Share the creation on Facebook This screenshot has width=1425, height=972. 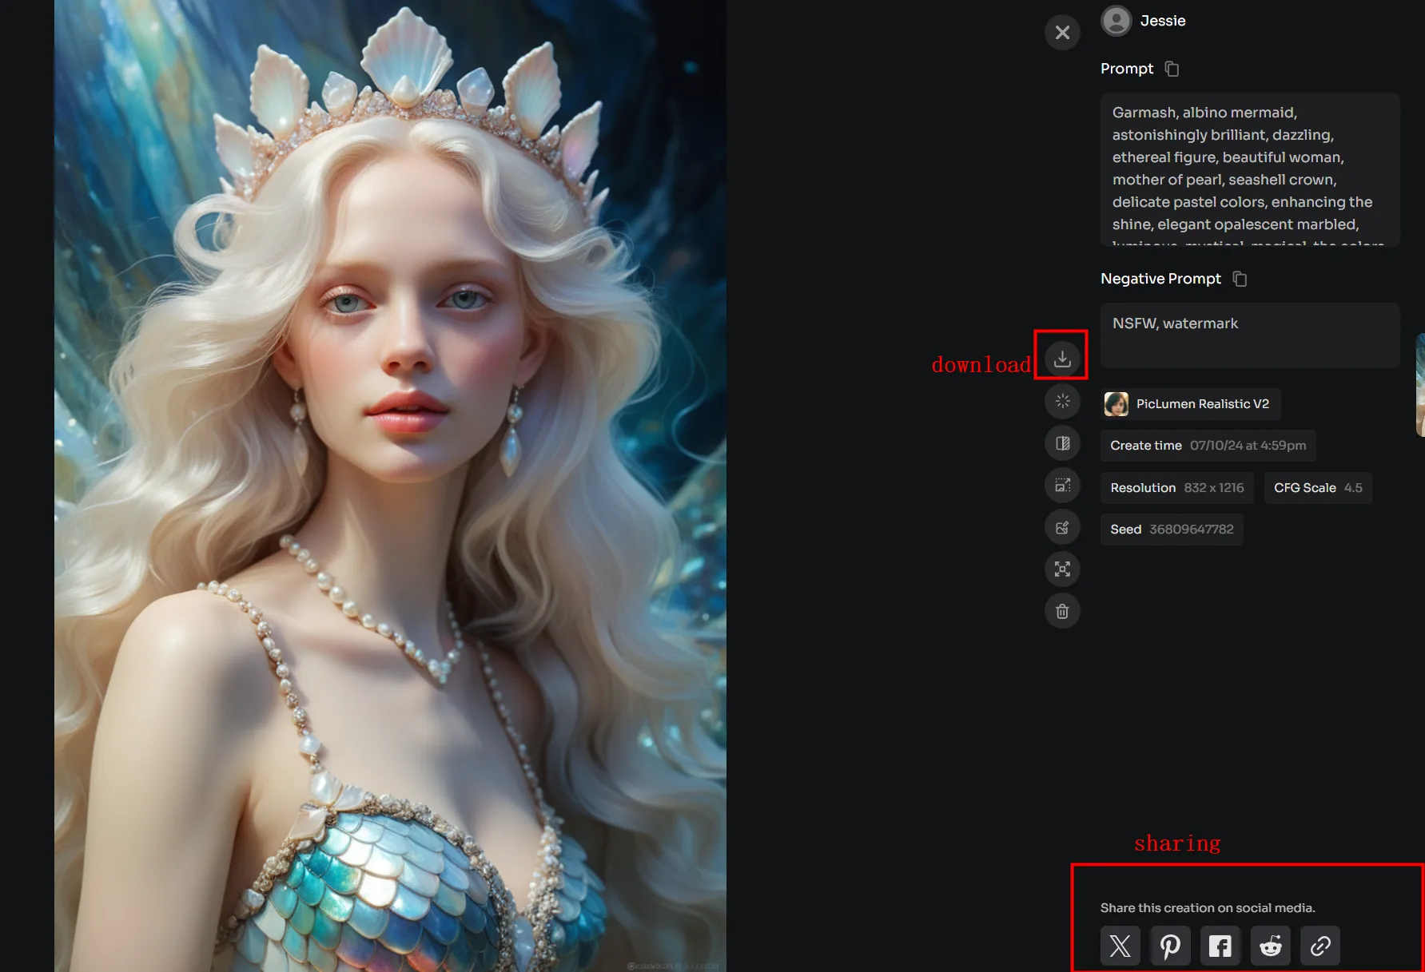[1220, 946]
